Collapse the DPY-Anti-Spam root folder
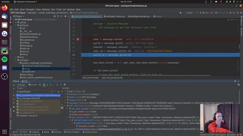 point(14,20)
